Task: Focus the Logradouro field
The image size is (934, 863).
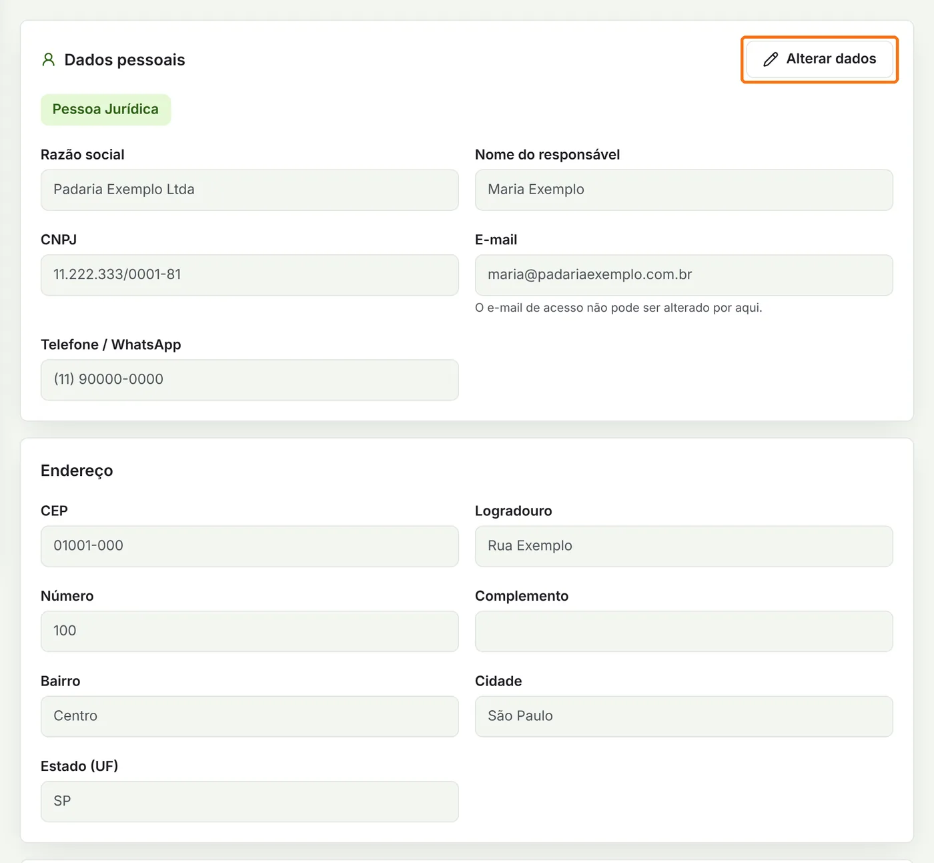Action: click(x=684, y=546)
